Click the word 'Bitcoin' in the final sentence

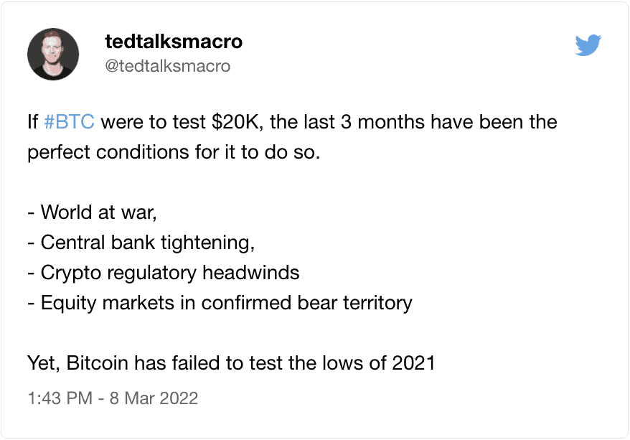(98, 363)
